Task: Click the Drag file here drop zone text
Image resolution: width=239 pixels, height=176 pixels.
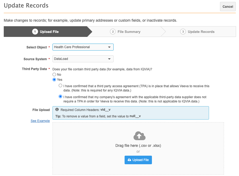Action: click(x=138, y=146)
